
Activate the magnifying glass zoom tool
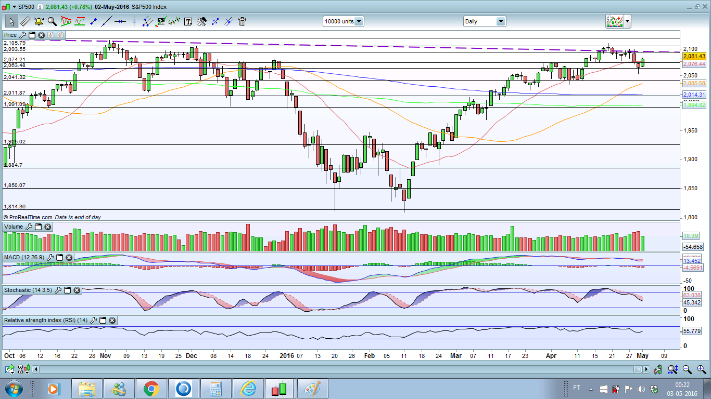pyautogui.click(x=52, y=21)
